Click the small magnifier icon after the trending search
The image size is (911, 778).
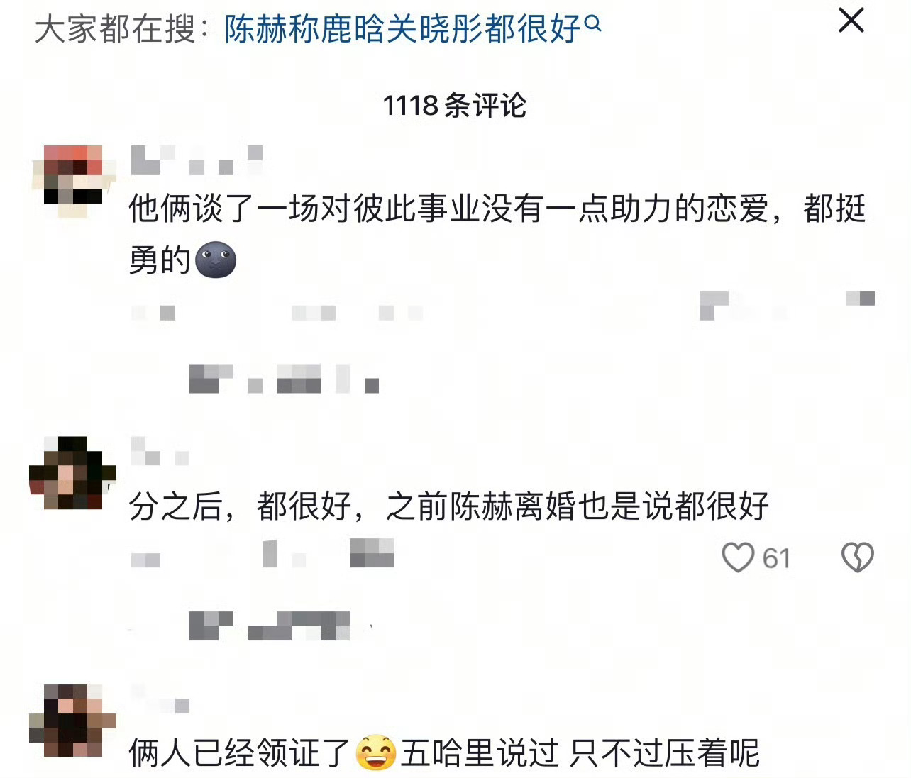point(593,25)
